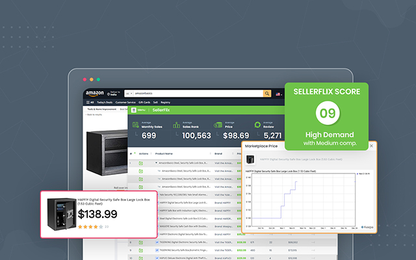Screen dimensions: 416x260
Task: Click the orange search magnifier button
Action: tap(267, 94)
